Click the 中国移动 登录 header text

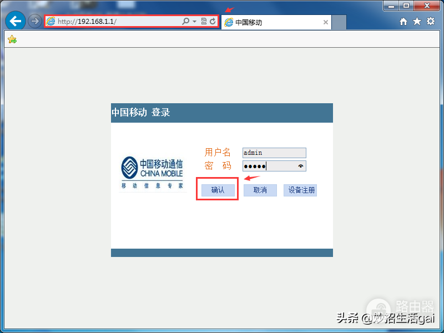(x=141, y=113)
